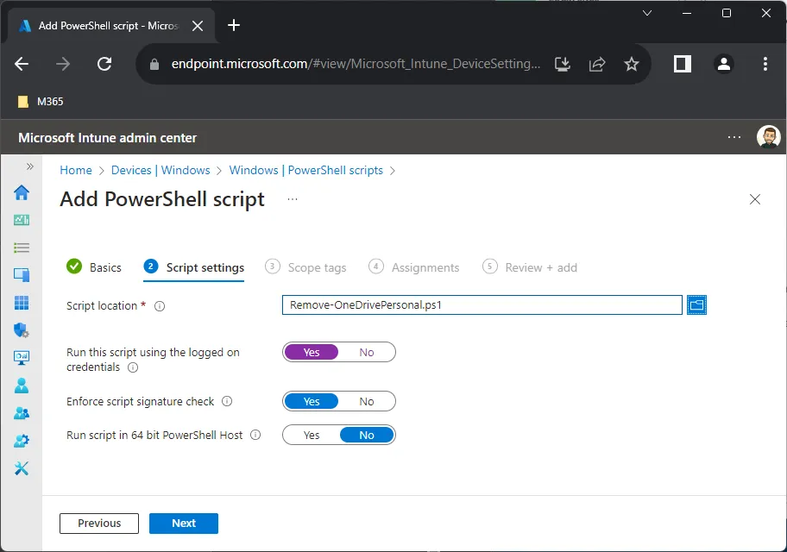Screen dimensions: 787x552
Task: Close the Add PowerShell script blade
Action: 755,199
